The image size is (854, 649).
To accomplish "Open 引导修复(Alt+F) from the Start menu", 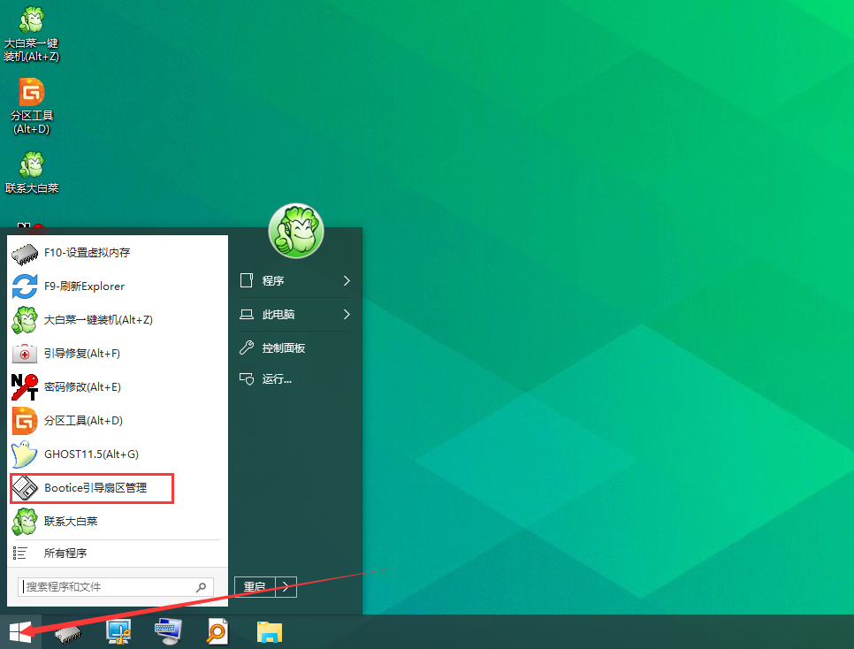I will click(117, 354).
